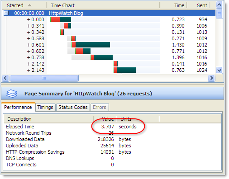Click the 218326 downloaded bytes value

106,139
